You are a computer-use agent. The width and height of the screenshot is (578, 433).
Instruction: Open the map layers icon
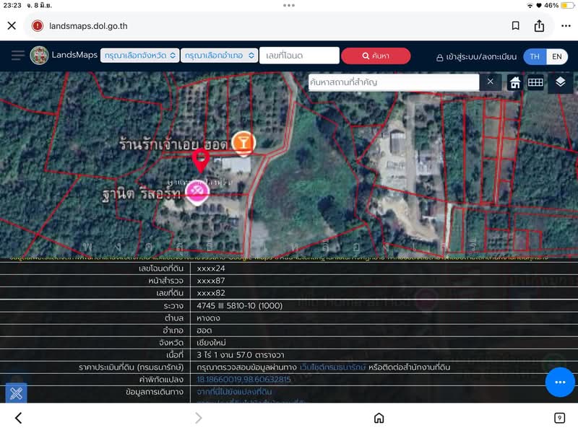click(561, 82)
